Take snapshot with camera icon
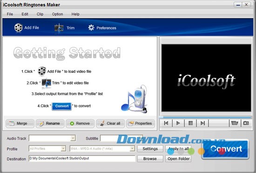This screenshot has height=173, width=256. tap(246, 123)
